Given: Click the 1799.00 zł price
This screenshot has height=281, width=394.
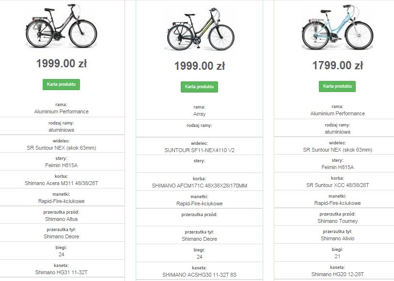Looking at the screenshot, I should [337, 65].
